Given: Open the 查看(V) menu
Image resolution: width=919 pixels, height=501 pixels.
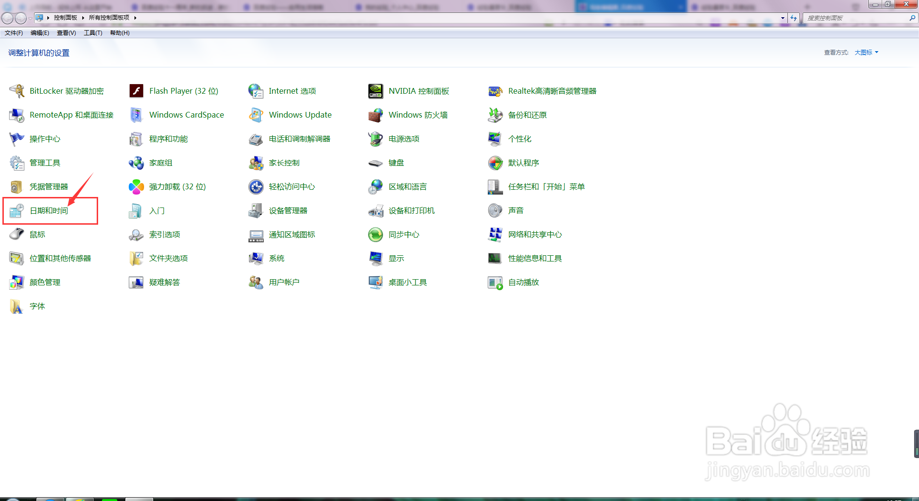Looking at the screenshot, I should pos(67,33).
